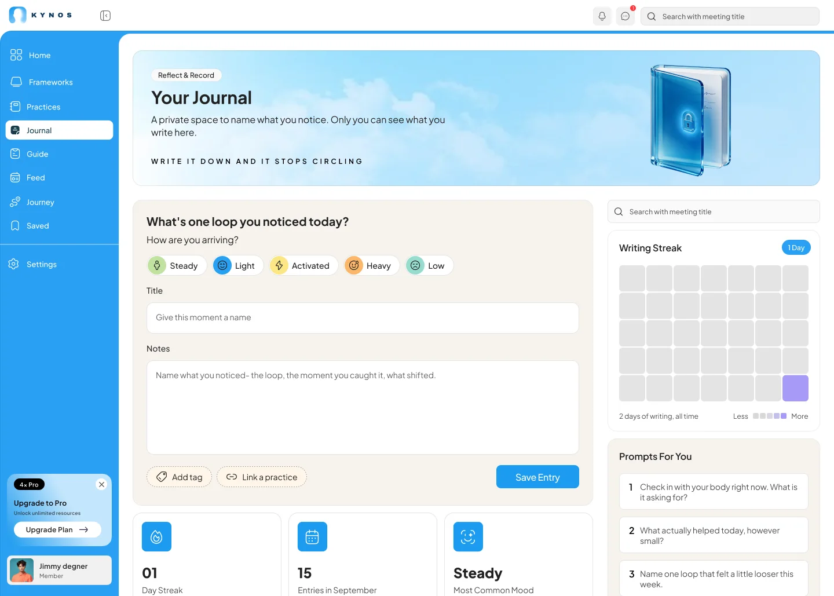The height and width of the screenshot is (596, 834).
Task: Click the Saved bookmark icon
Action: [x=15, y=226]
